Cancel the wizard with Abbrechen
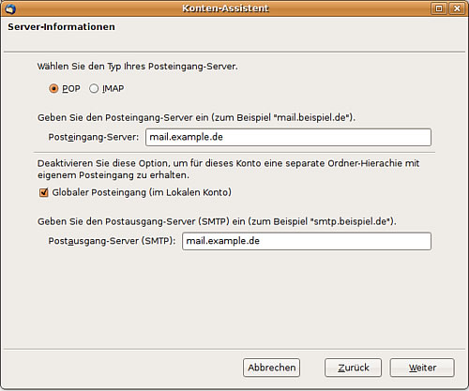 tap(271, 368)
